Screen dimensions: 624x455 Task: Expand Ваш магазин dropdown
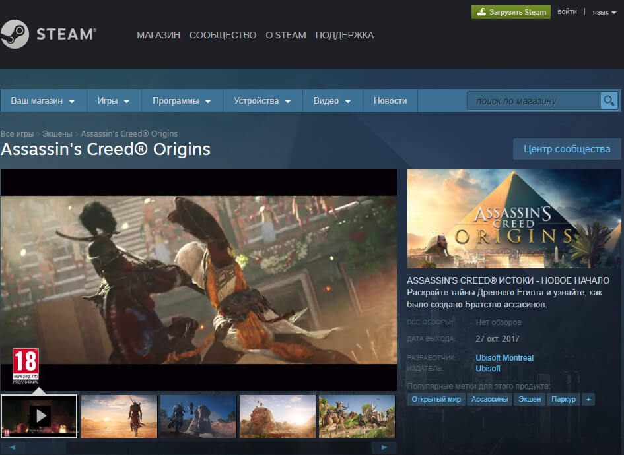click(43, 100)
